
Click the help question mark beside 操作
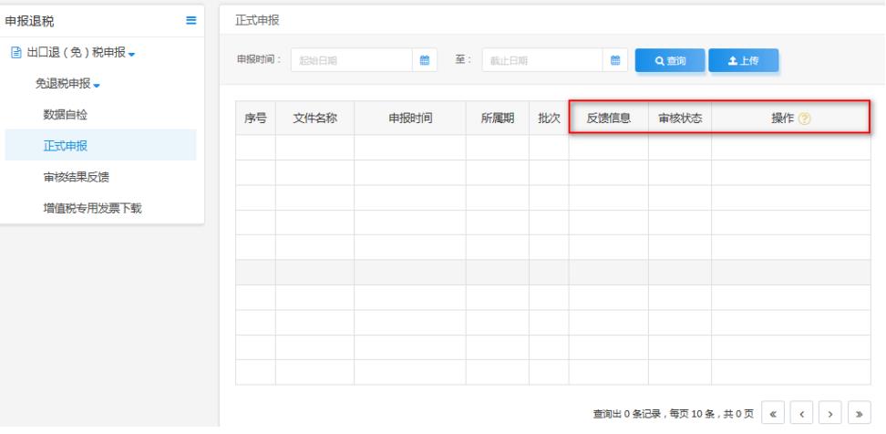[805, 119]
